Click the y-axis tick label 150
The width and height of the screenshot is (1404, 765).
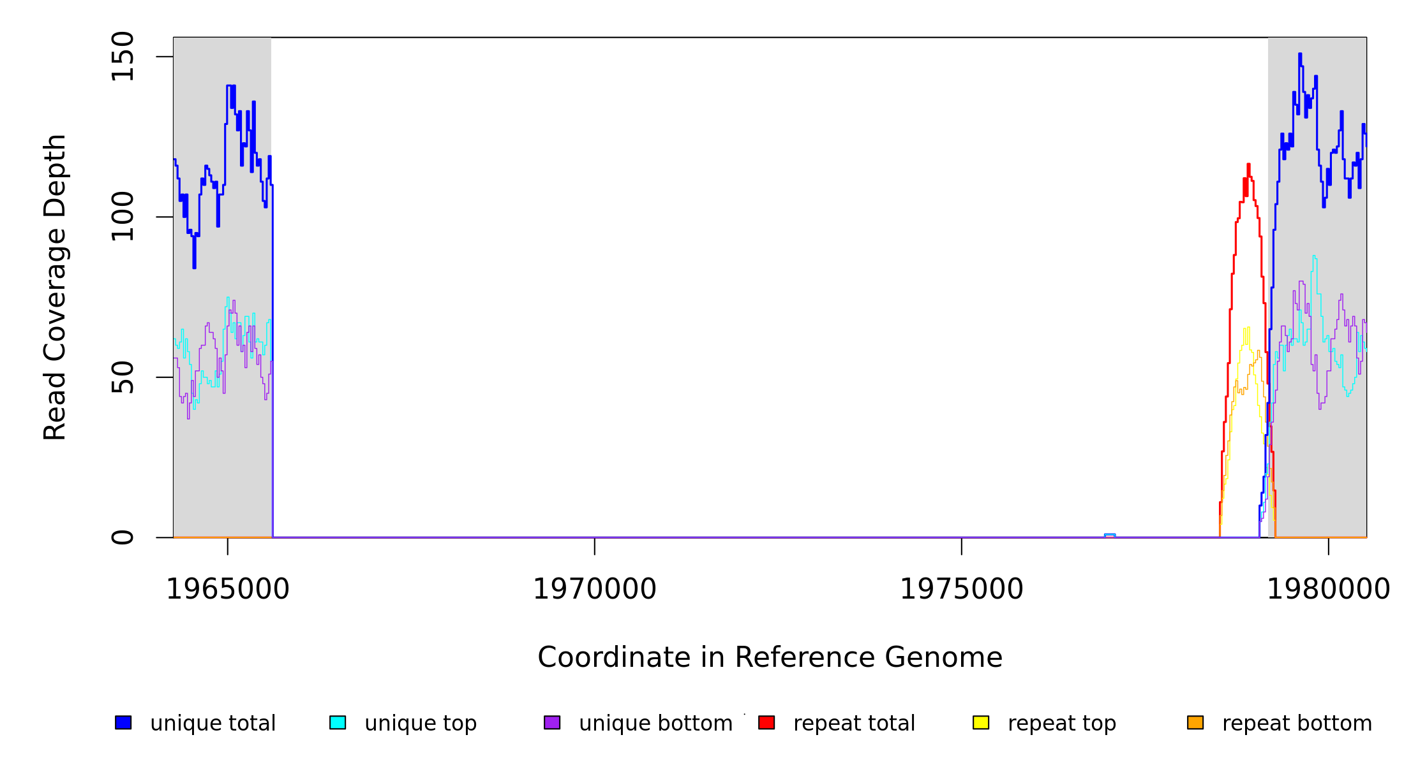point(123,57)
